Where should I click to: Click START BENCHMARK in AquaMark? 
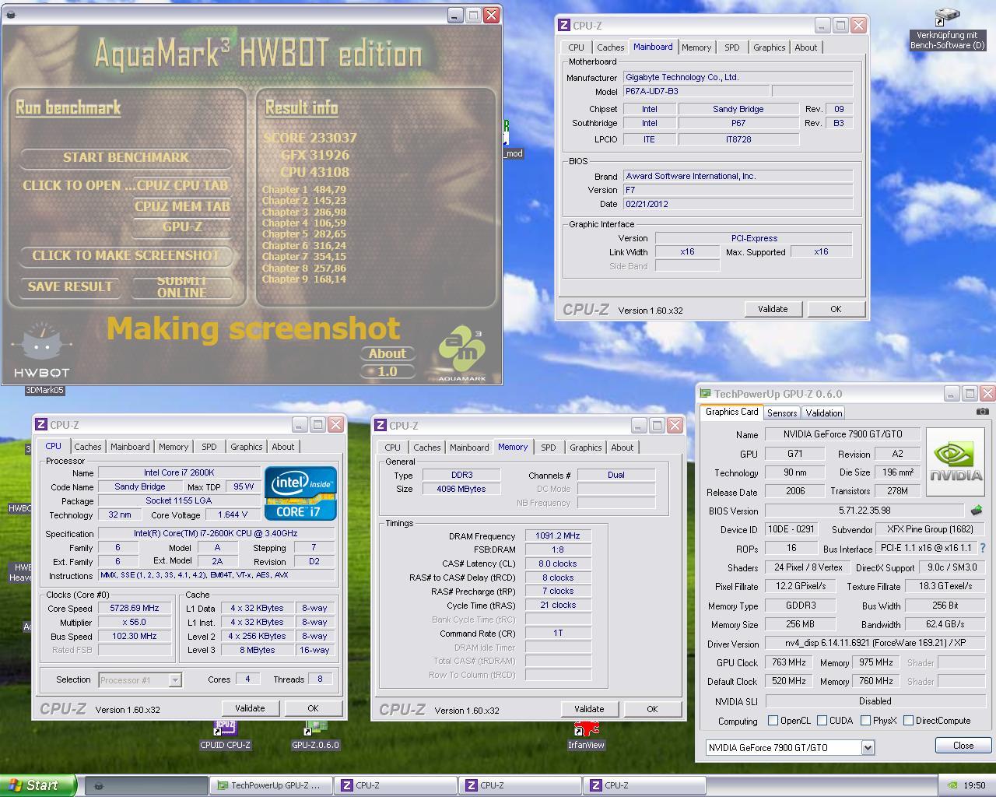125,157
